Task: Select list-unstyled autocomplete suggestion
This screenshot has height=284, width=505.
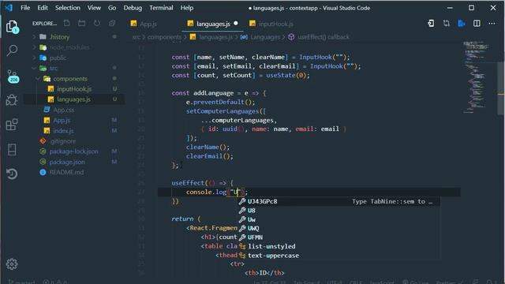Action: 339,246
